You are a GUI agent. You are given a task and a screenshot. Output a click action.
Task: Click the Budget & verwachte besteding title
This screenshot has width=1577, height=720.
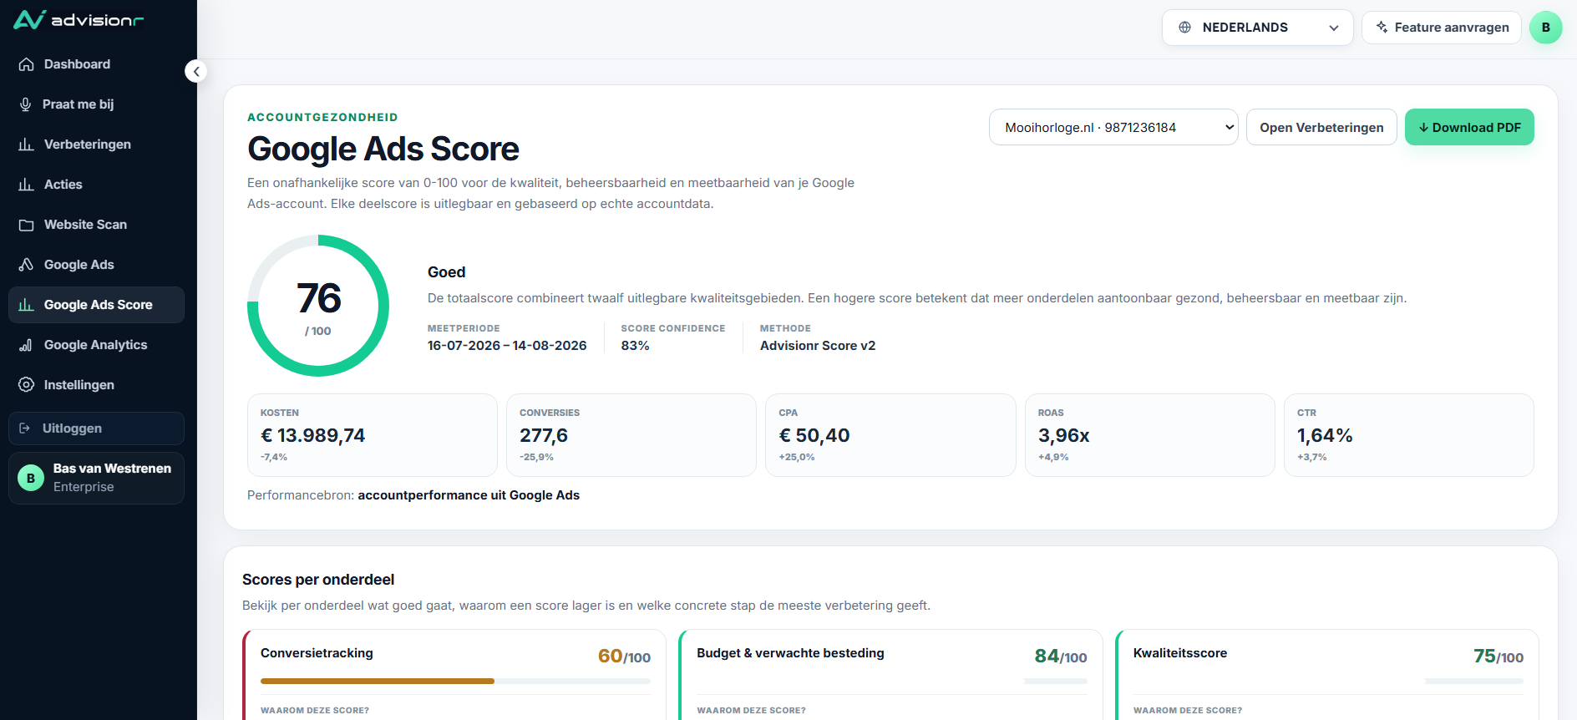790,653
